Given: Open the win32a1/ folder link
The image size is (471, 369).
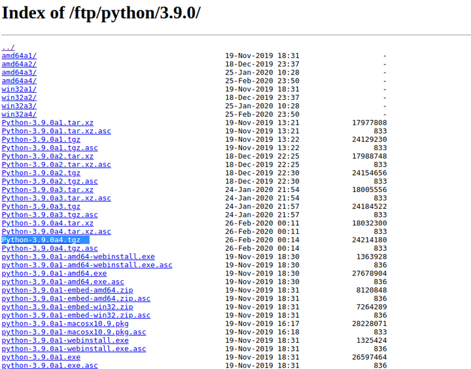Looking at the screenshot, I should [19, 89].
